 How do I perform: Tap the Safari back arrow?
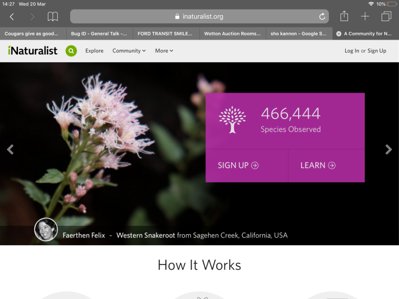(12, 17)
